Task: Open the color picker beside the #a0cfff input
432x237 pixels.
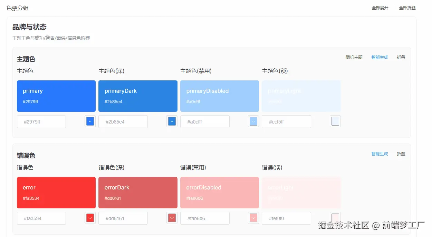Action: click(x=253, y=121)
